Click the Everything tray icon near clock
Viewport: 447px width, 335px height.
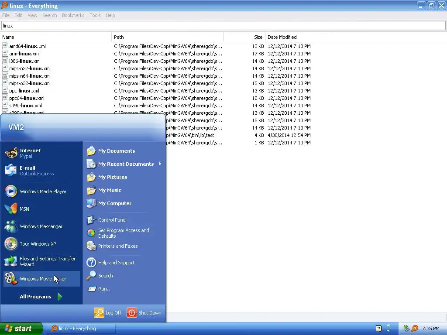click(415, 328)
